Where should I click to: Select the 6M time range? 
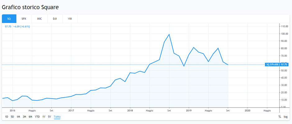click(x=30, y=117)
